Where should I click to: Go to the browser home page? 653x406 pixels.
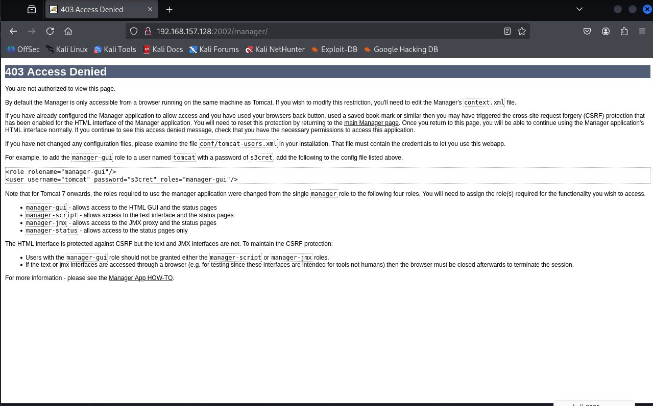[x=68, y=31]
